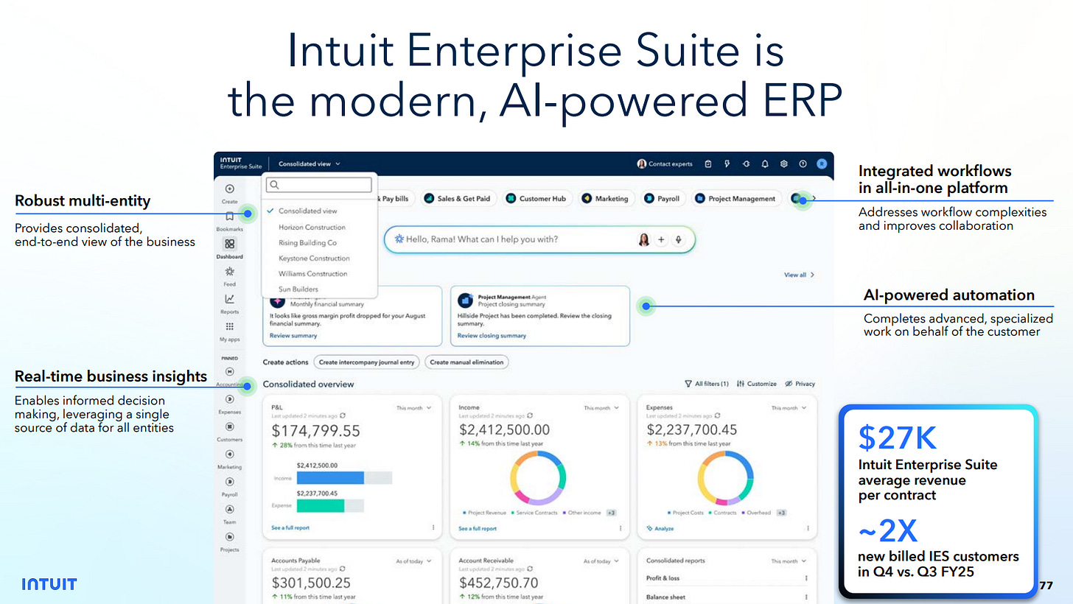The image size is (1073, 604).
Task: Click the Create plus icon in sidebar
Action: click(230, 189)
